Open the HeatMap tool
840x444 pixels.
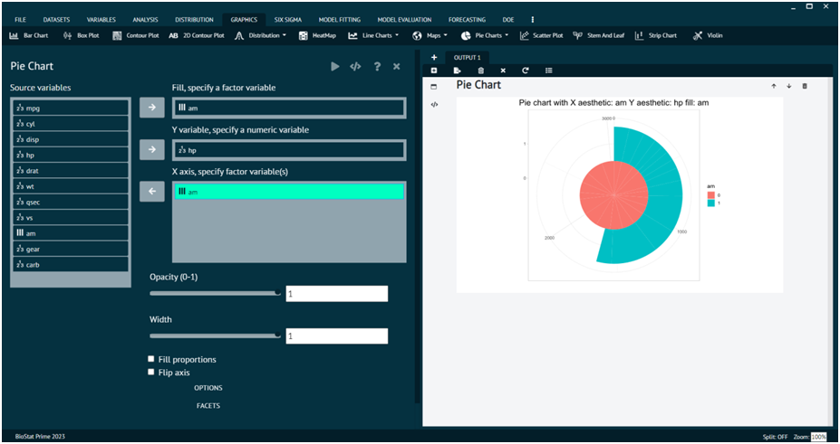pyautogui.click(x=317, y=36)
